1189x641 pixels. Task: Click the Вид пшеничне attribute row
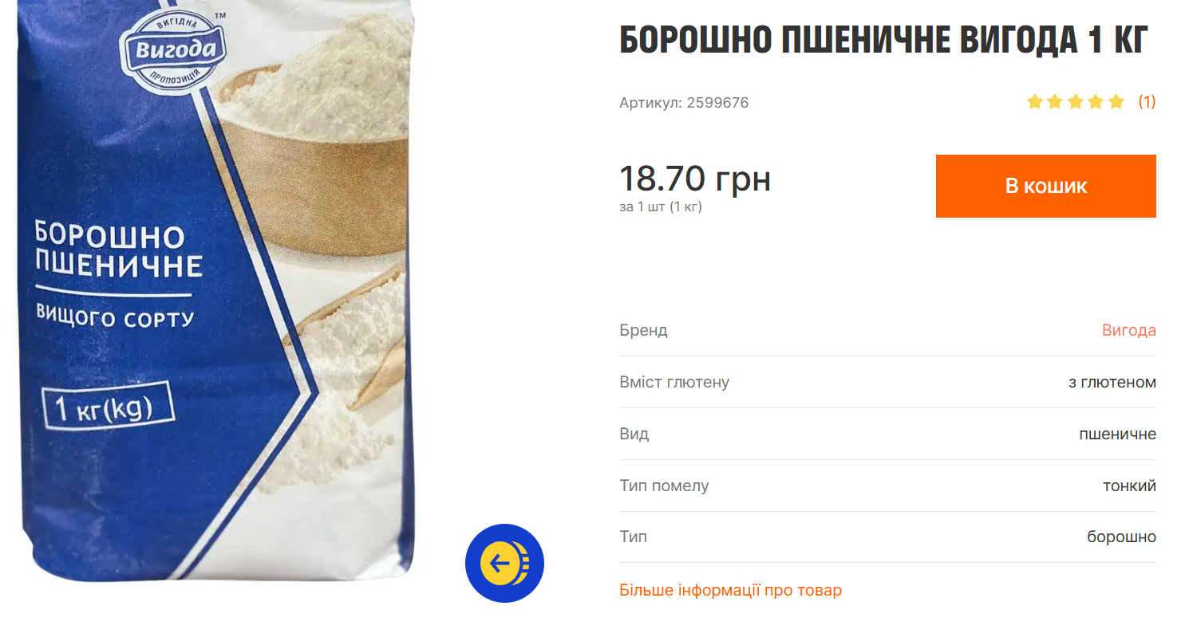tap(887, 434)
